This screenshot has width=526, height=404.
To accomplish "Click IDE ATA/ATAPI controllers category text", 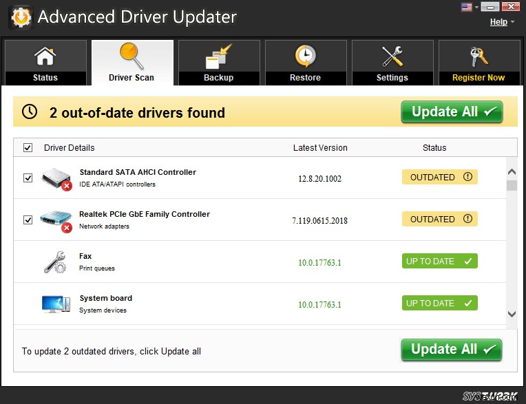I will click(118, 184).
